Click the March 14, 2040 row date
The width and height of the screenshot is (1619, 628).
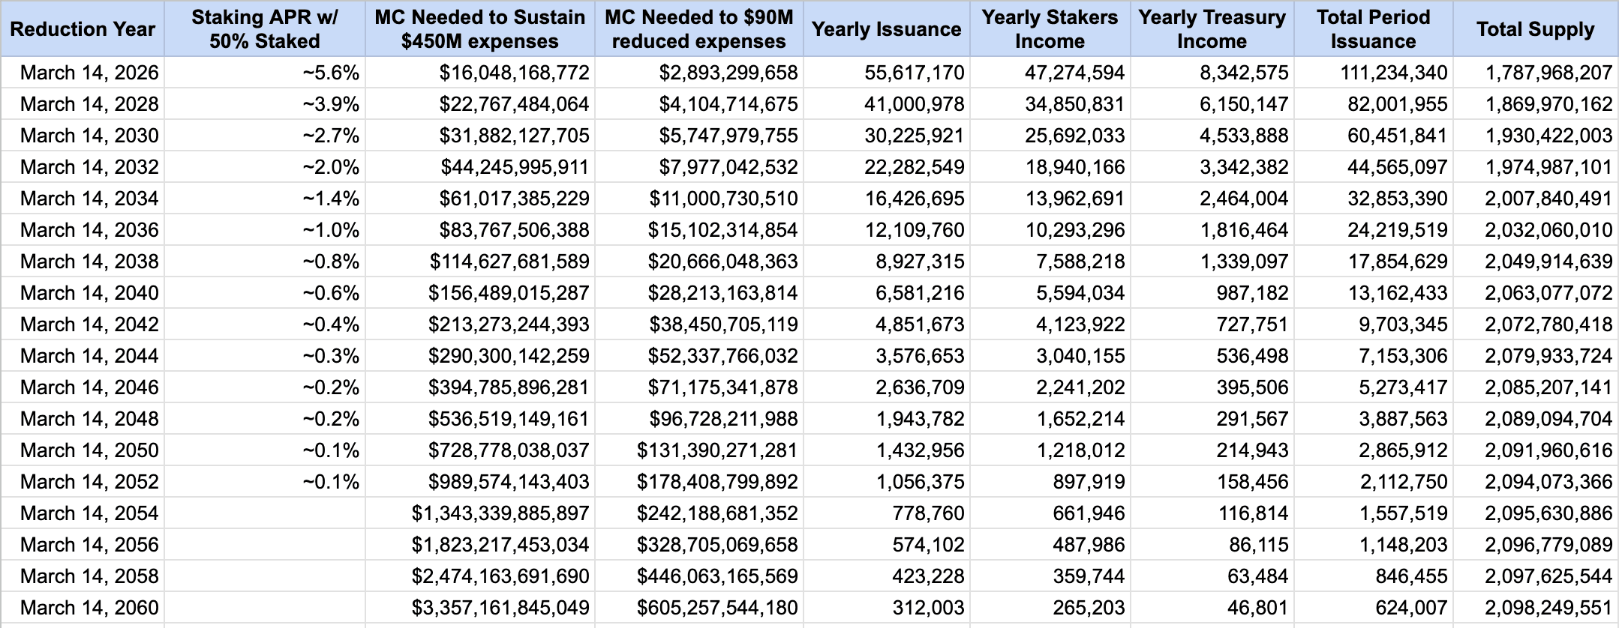pyautogui.click(x=89, y=293)
